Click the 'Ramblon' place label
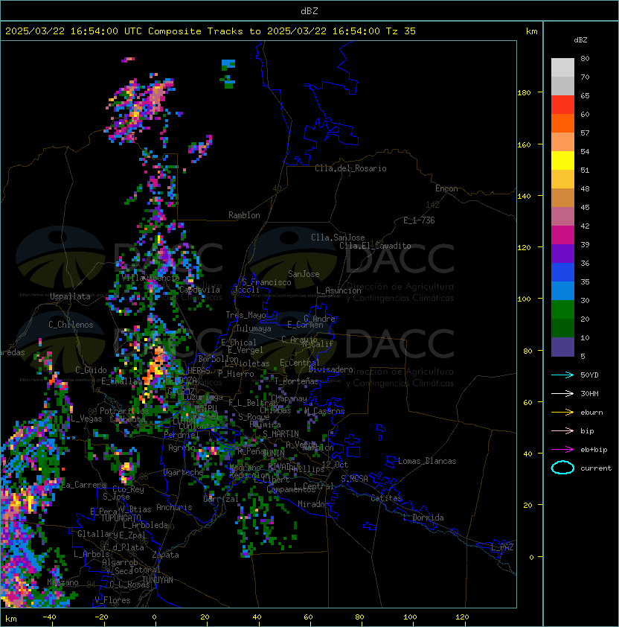Screen dimensions: 619x627 [x=244, y=215]
